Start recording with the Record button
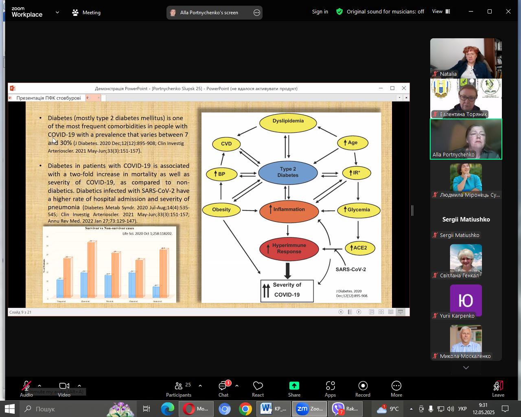Image resolution: width=521 pixels, height=417 pixels. tap(363, 389)
